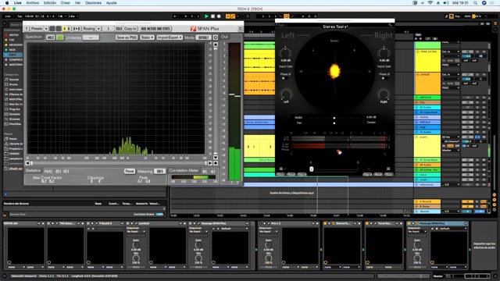500x281 pixels.
Task: Open the Archivo menu
Action: click(33, 3)
